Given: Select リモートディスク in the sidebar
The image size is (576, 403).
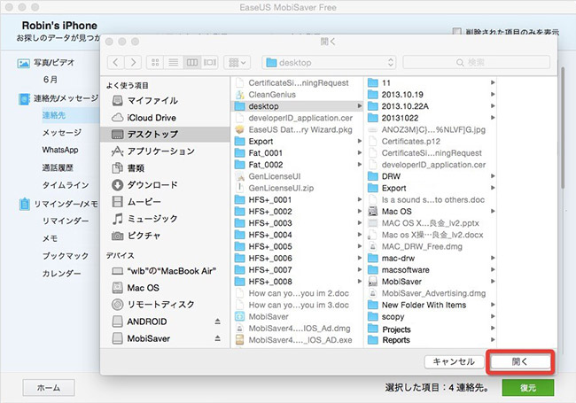Looking at the screenshot, I should click(165, 305).
